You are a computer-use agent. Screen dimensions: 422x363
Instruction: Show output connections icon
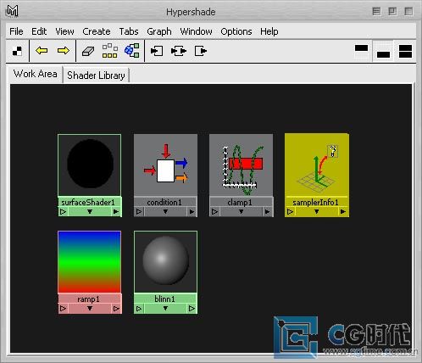[201, 51]
